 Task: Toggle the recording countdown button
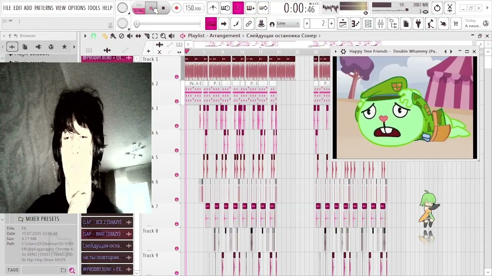click(x=238, y=8)
